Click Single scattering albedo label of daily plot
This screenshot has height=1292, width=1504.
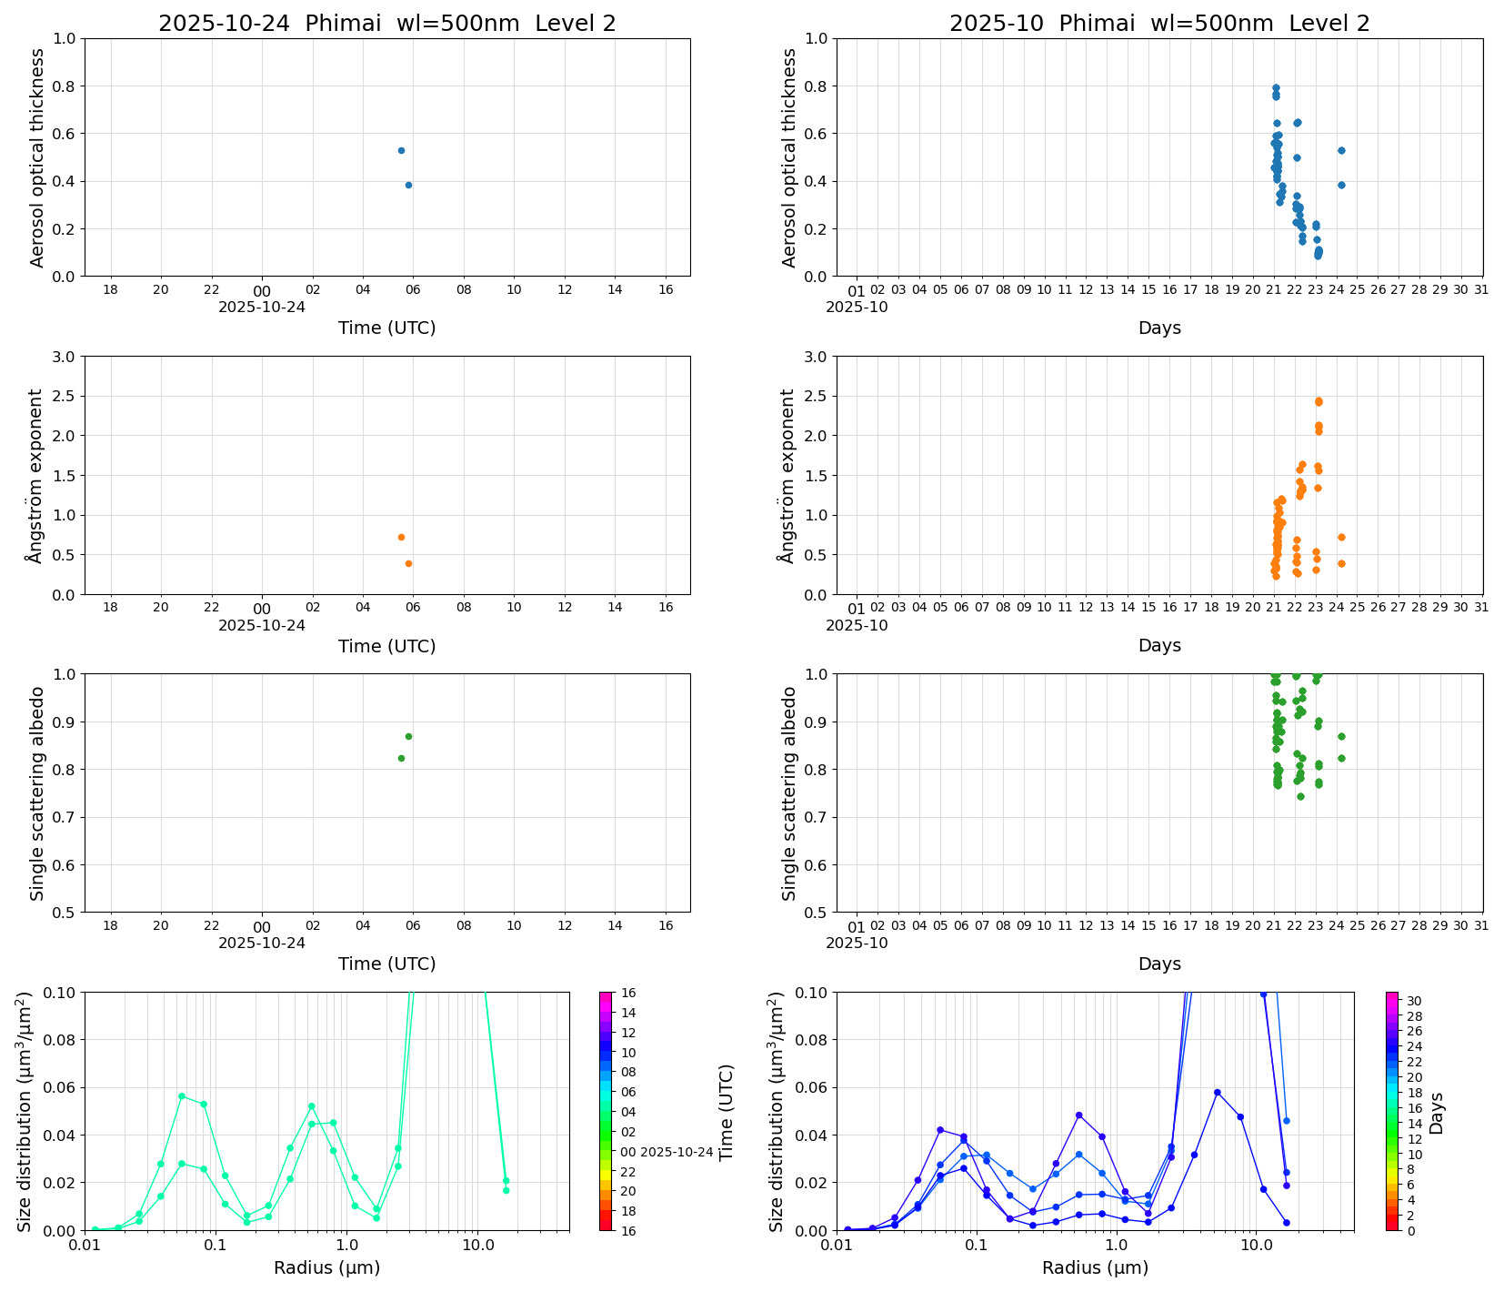click(37, 793)
